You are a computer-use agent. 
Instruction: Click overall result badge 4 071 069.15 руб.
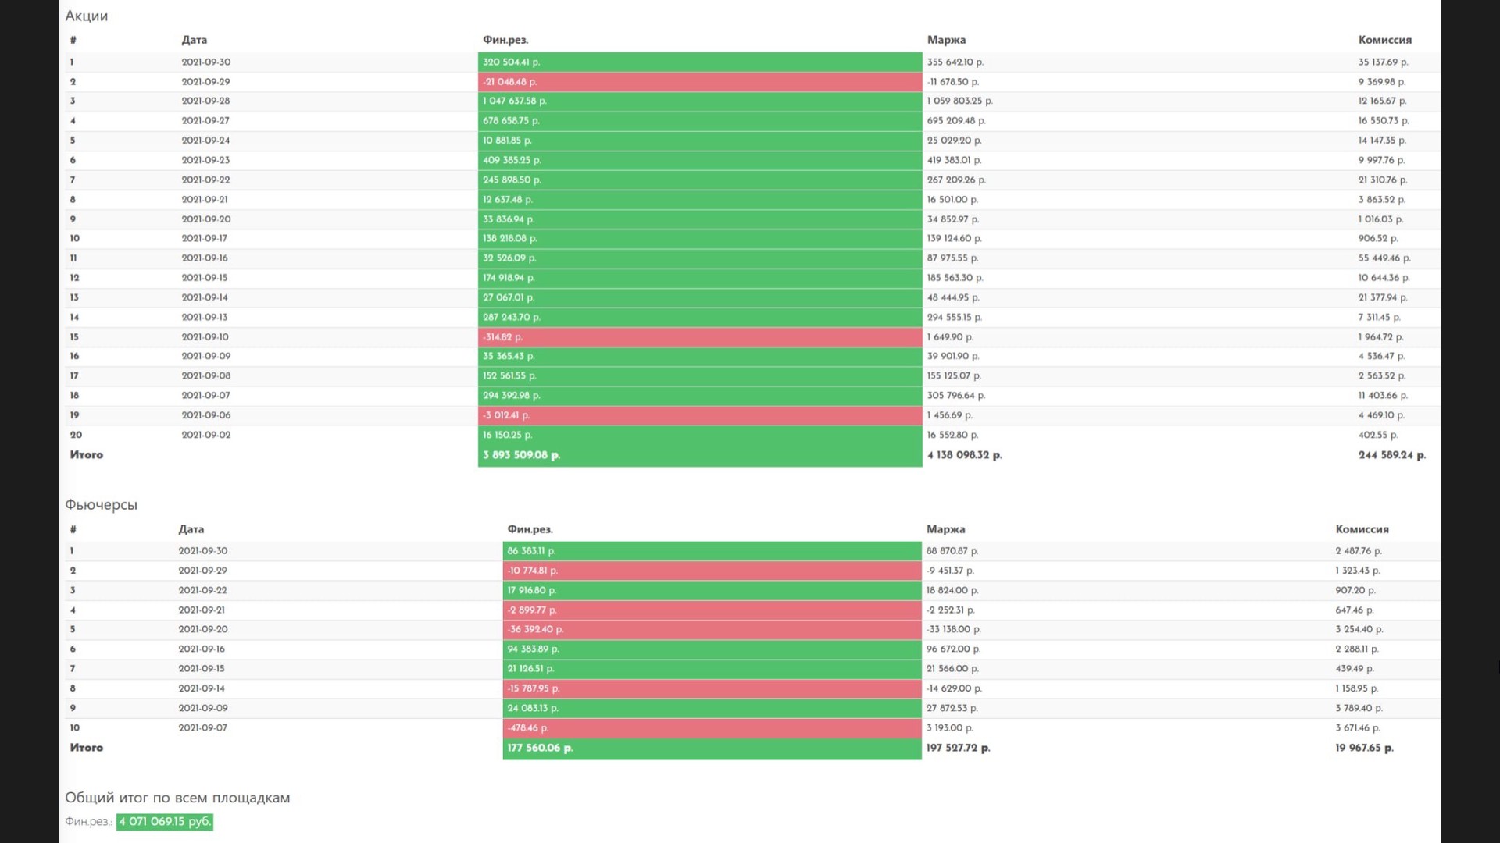pos(165,821)
